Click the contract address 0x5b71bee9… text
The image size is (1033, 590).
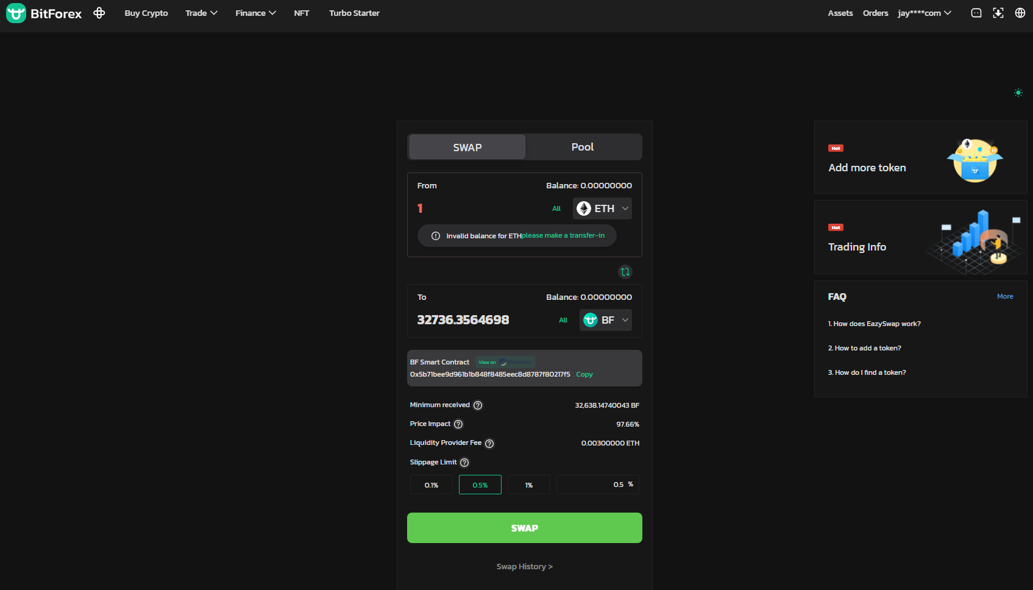tap(490, 374)
